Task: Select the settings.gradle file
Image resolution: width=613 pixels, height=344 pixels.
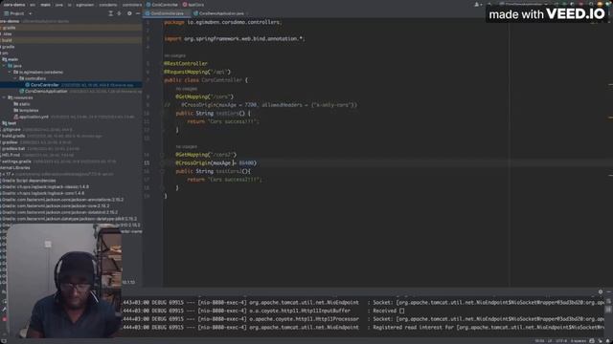Action: click(16, 161)
